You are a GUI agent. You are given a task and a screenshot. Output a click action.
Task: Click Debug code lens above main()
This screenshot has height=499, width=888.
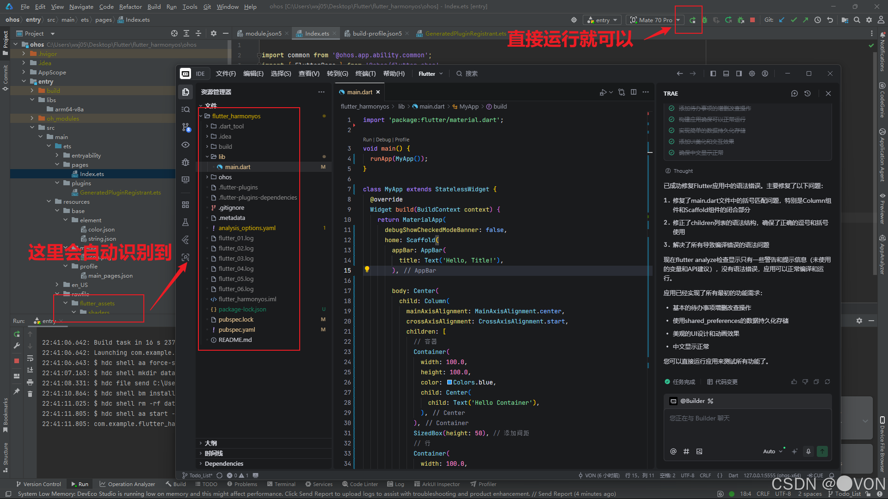coord(383,140)
